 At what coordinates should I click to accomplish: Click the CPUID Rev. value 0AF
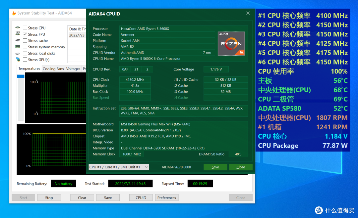click(x=125, y=69)
